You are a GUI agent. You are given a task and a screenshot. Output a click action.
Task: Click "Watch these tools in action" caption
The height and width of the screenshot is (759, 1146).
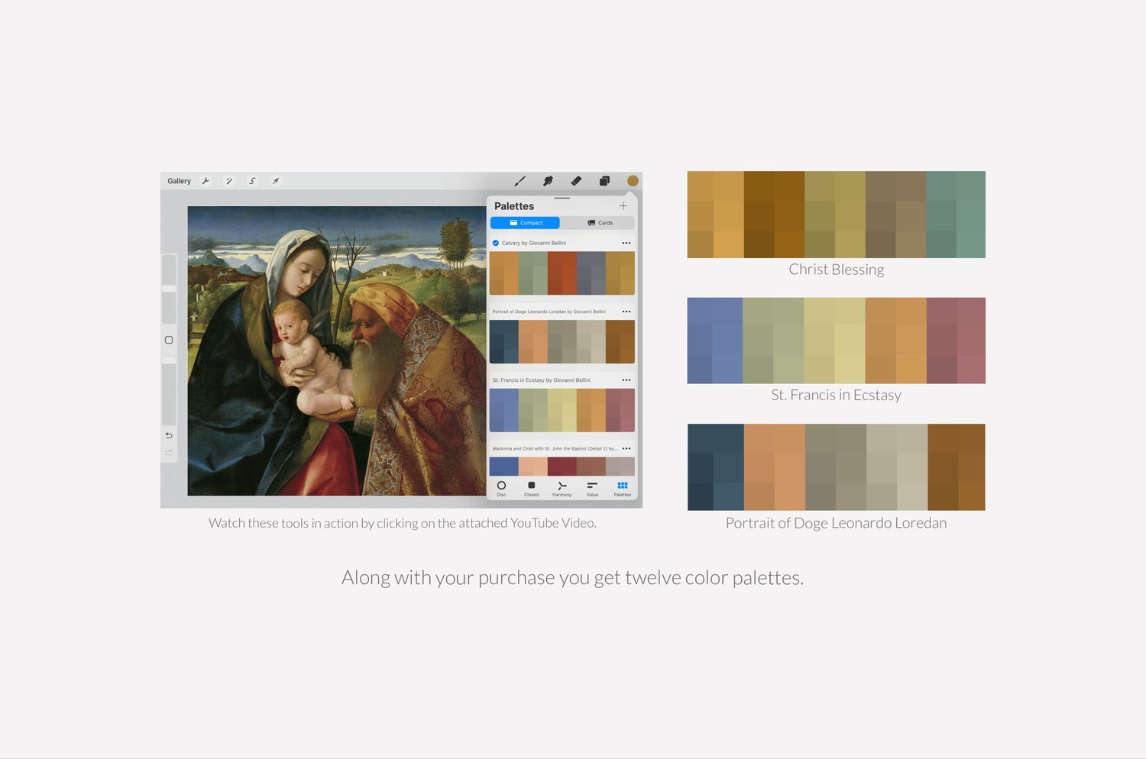pyautogui.click(x=403, y=523)
